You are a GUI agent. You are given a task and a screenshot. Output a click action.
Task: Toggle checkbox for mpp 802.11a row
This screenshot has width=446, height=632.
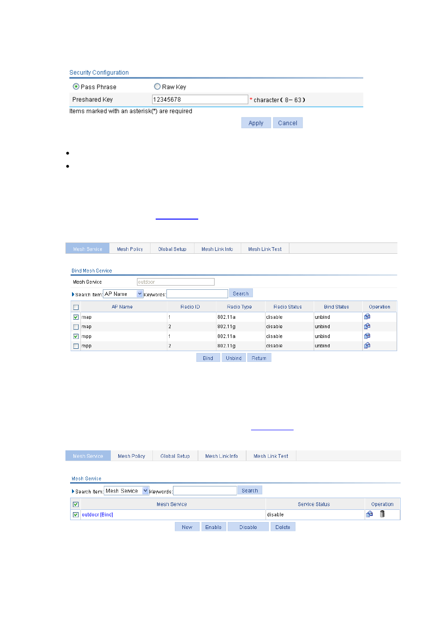pos(76,336)
